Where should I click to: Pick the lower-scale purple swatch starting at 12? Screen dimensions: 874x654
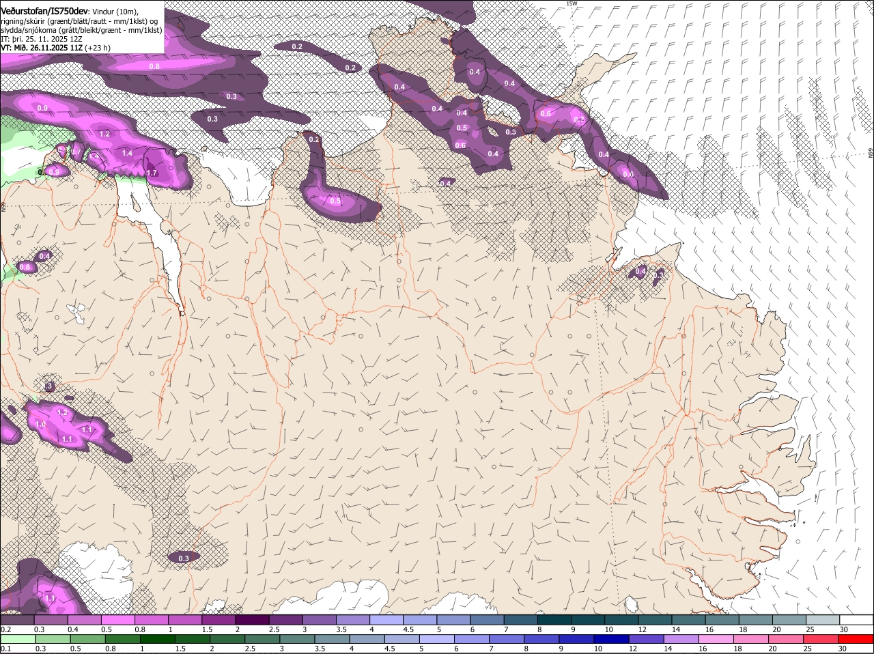tap(646, 639)
